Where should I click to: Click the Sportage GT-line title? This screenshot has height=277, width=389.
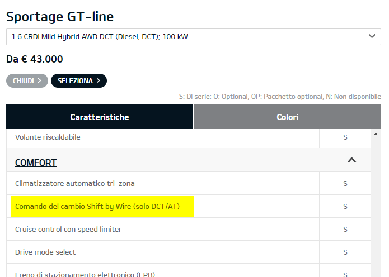(60, 17)
